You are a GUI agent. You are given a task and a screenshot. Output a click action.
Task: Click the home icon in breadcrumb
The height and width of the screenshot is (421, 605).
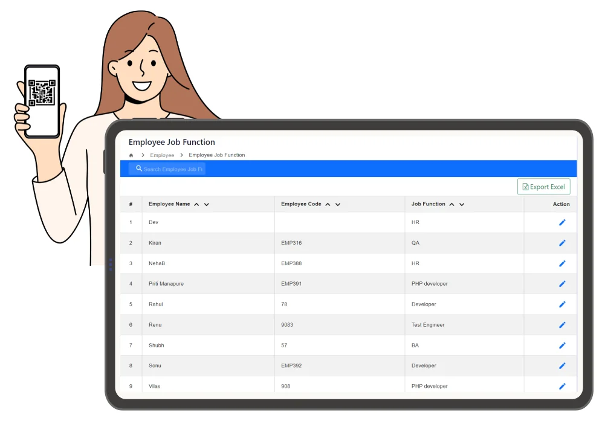131,155
